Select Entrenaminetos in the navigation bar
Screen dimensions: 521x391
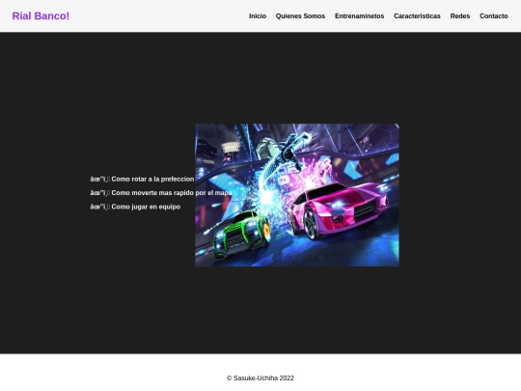pyautogui.click(x=360, y=16)
